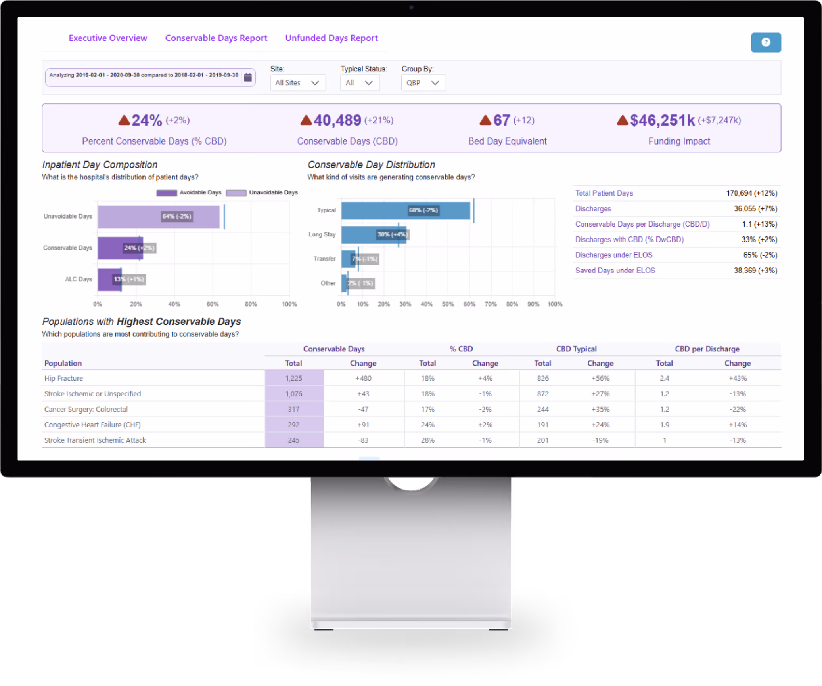Click the 1,225 conservable days cell
The height and width of the screenshot is (686, 822).
(294, 378)
